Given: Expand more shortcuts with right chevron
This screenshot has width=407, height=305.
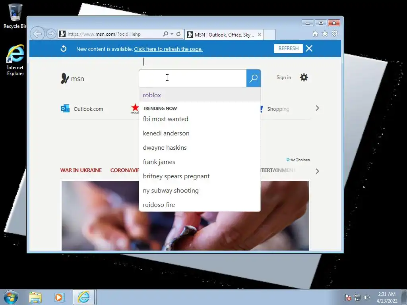Looking at the screenshot, I should click(317, 108).
